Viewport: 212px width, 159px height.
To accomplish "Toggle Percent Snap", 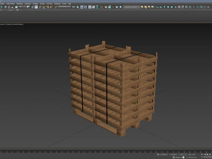I will [x=48, y=7].
